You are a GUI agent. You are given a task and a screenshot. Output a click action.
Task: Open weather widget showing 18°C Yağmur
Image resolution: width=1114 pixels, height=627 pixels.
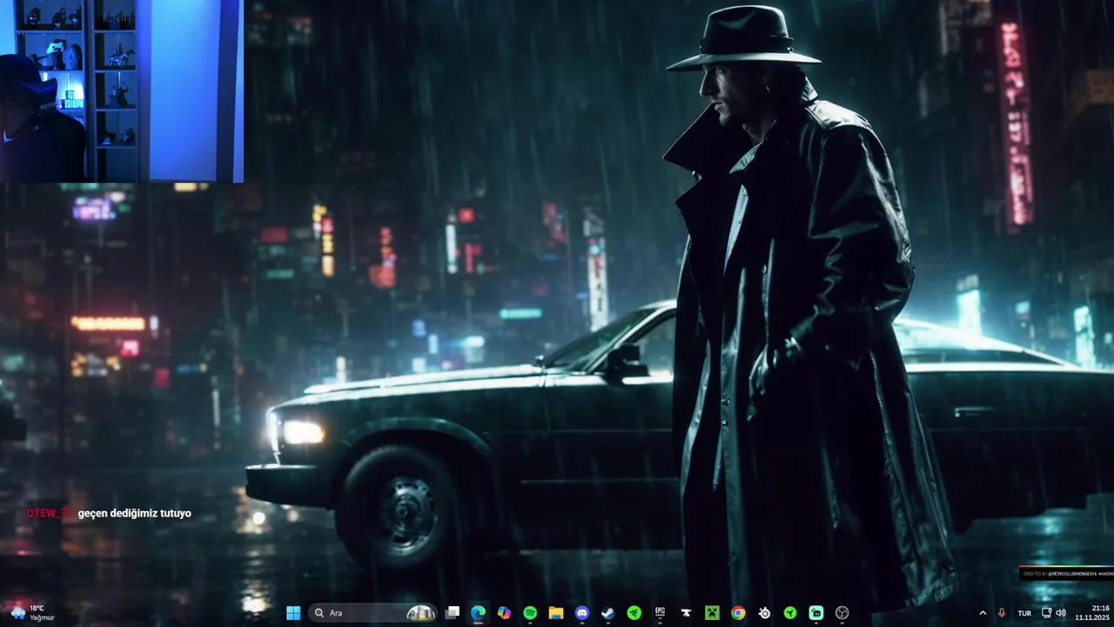pos(33,613)
